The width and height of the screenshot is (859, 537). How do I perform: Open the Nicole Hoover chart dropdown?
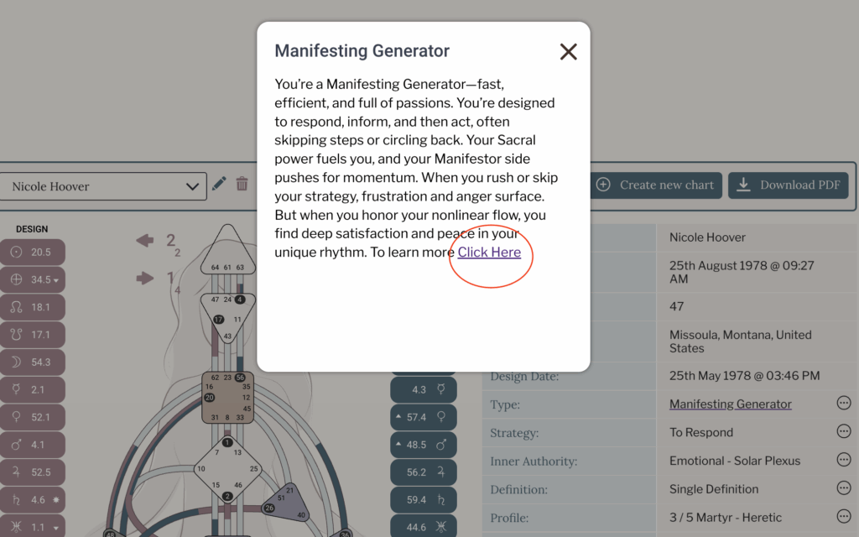click(x=103, y=186)
